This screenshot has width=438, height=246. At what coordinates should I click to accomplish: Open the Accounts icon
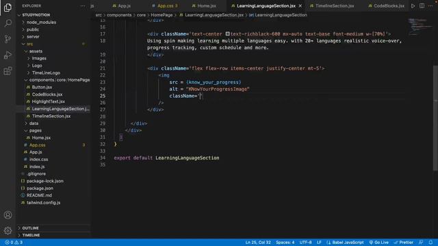(x=8, y=215)
